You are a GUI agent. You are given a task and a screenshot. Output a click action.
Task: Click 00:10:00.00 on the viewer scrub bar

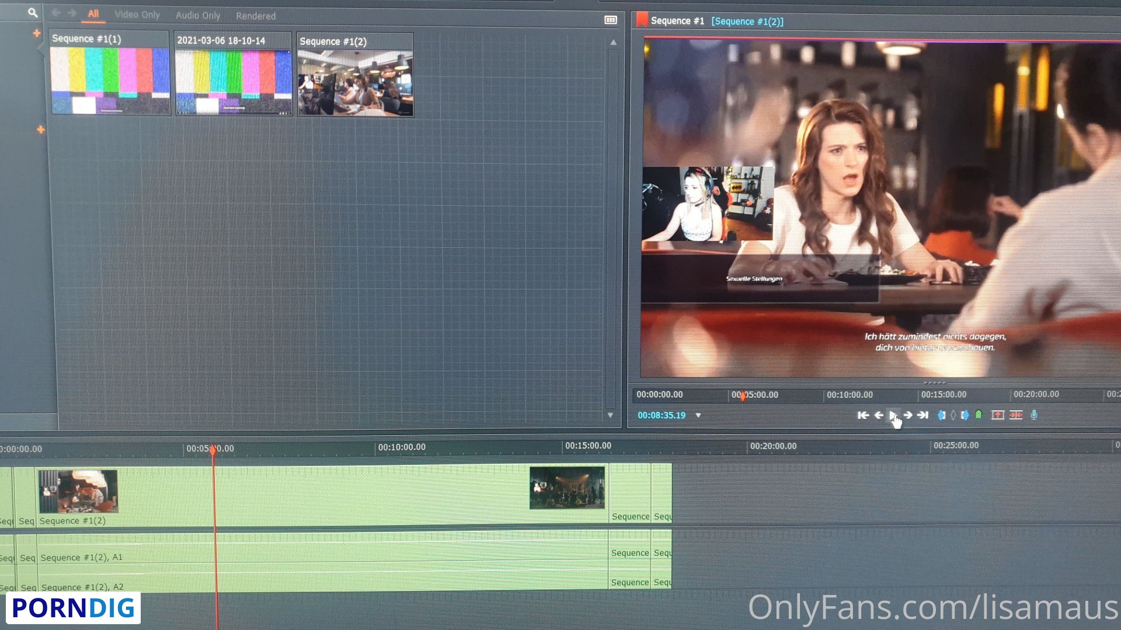click(x=850, y=395)
